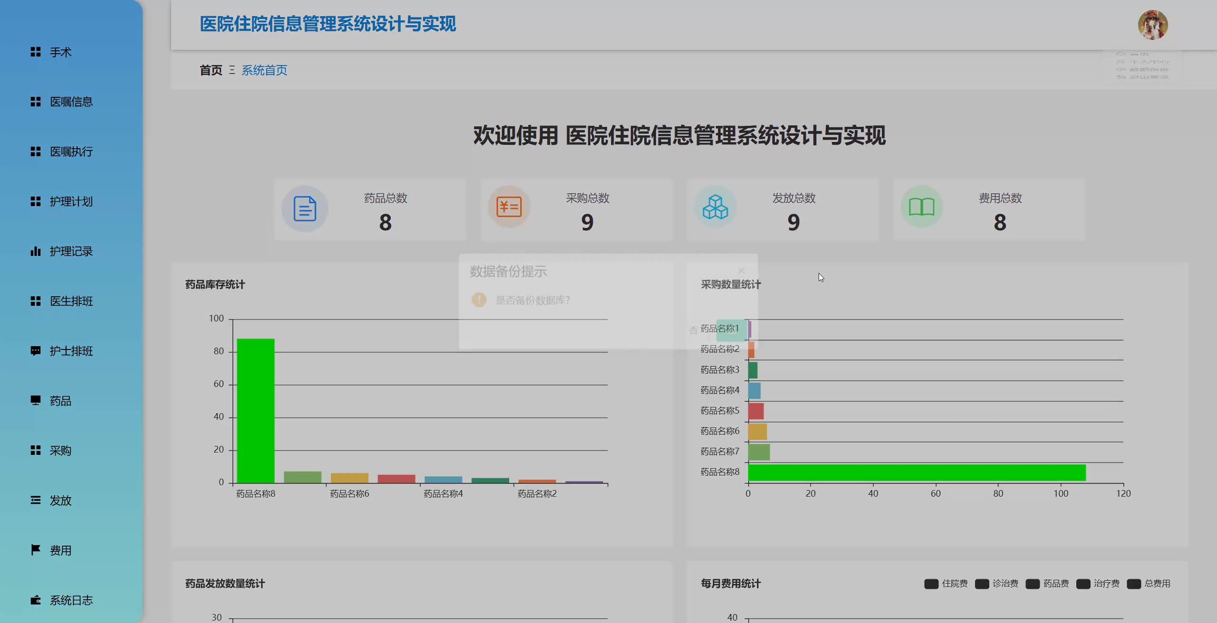Click the chat bubble icon beside 护士排班
Image resolution: width=1217 pixels, height=623 pixels.
tap(36, 351)
